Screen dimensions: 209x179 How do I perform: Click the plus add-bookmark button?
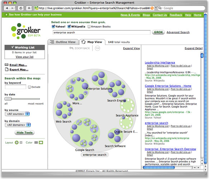(x=29, y=8)
